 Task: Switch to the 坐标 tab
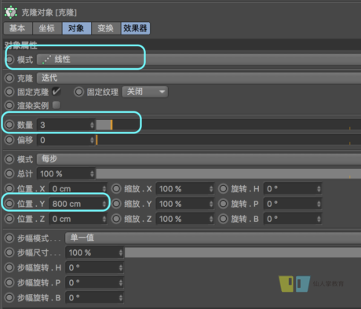pos(47,28)
